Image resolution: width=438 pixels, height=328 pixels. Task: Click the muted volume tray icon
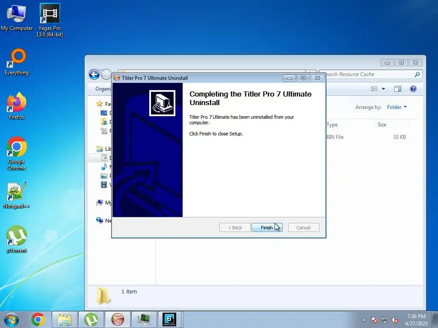coord(395,320)
